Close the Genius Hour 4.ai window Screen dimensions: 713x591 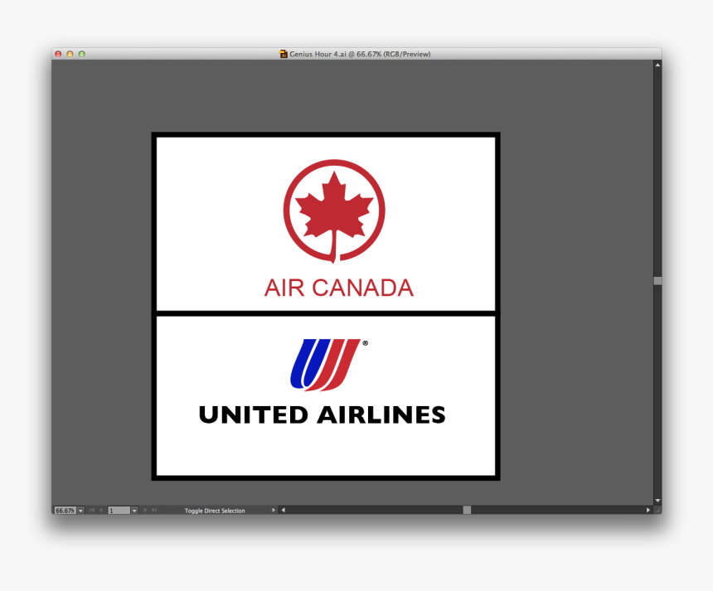click(x=58, y=54)
